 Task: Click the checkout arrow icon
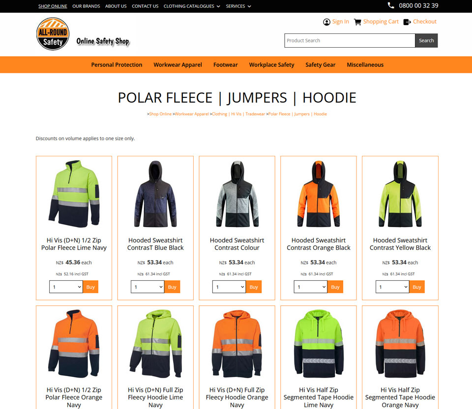(x=407, y=22)
